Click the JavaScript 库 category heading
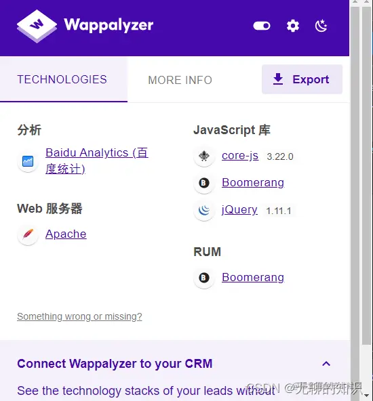 pos(232,130)
